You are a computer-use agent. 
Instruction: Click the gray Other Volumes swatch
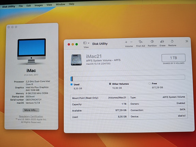pyautogui.click(x=110, y=84)
